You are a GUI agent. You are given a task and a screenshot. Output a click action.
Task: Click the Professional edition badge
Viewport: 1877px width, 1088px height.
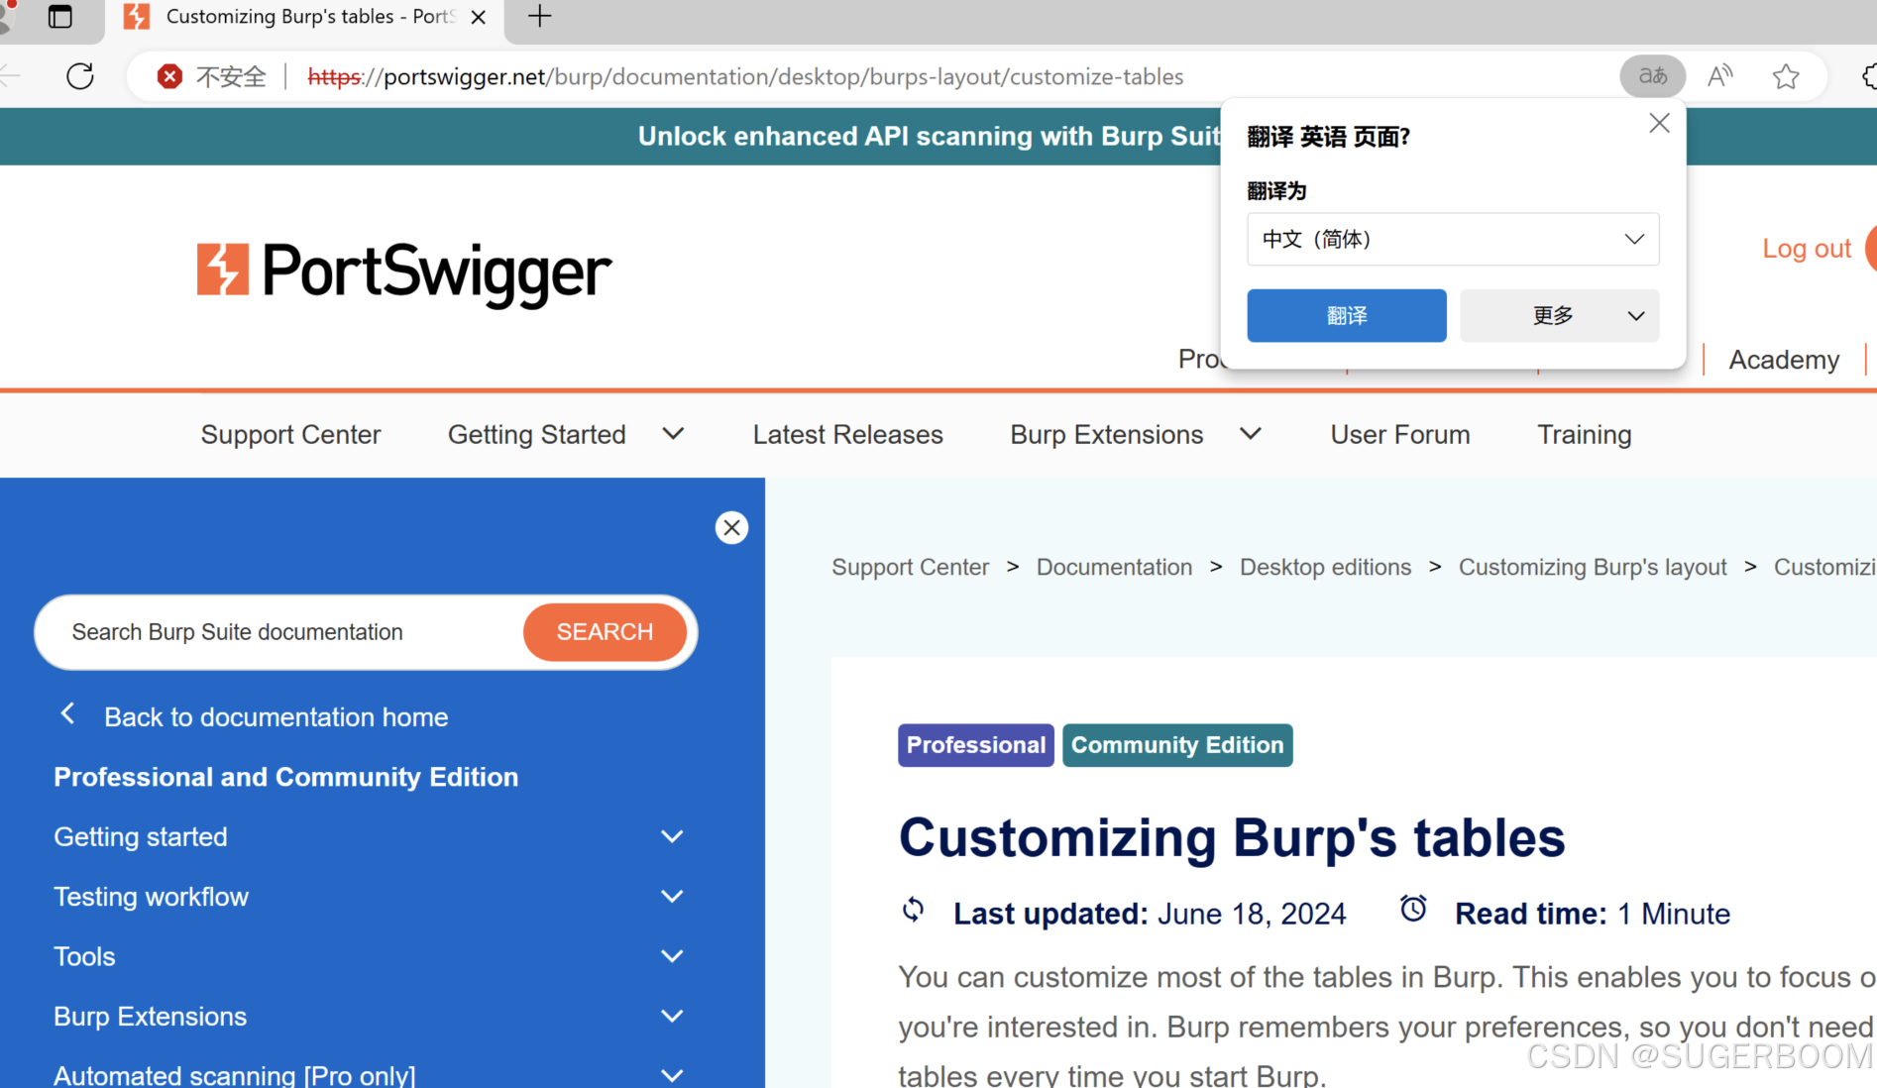click(975, 745)
